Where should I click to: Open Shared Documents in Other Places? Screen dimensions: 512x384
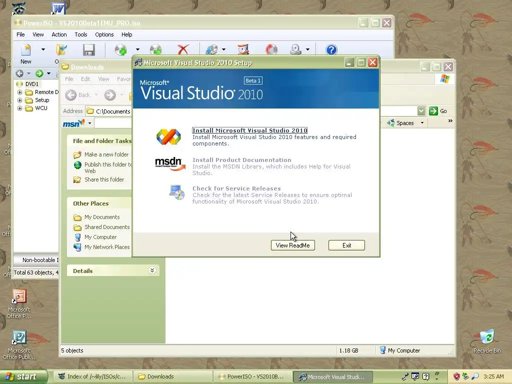pos(107,227)
